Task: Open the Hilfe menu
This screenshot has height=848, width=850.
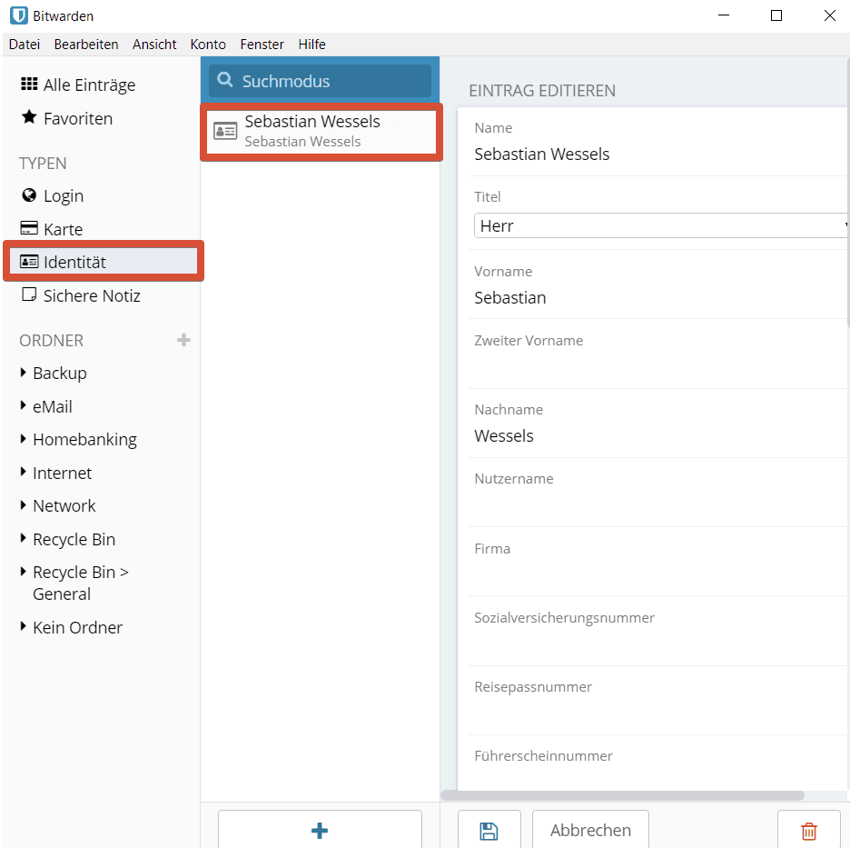Action: (x=312, y=45)
